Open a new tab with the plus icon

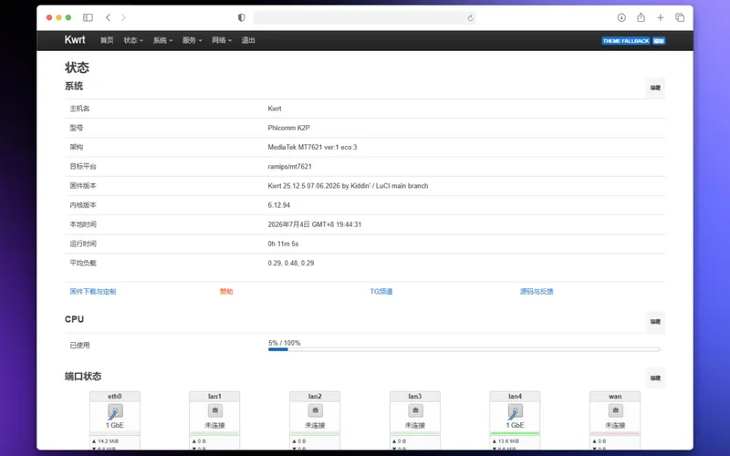point(660,17)
